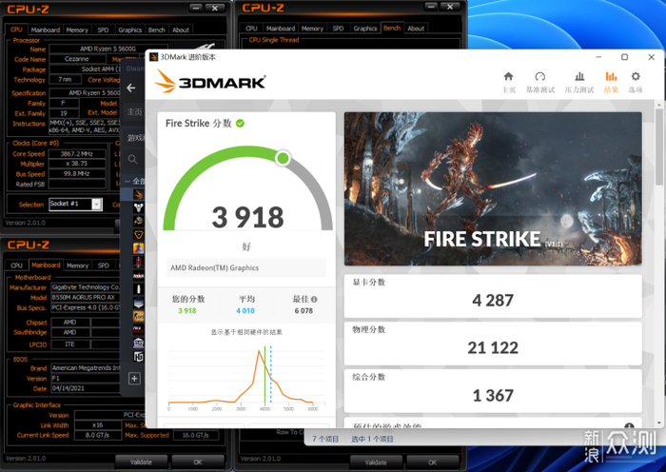Click Core Speed value 3867.2 MHz
The image size is (666, 472).
pyautogui.click(x=77, y=154)
